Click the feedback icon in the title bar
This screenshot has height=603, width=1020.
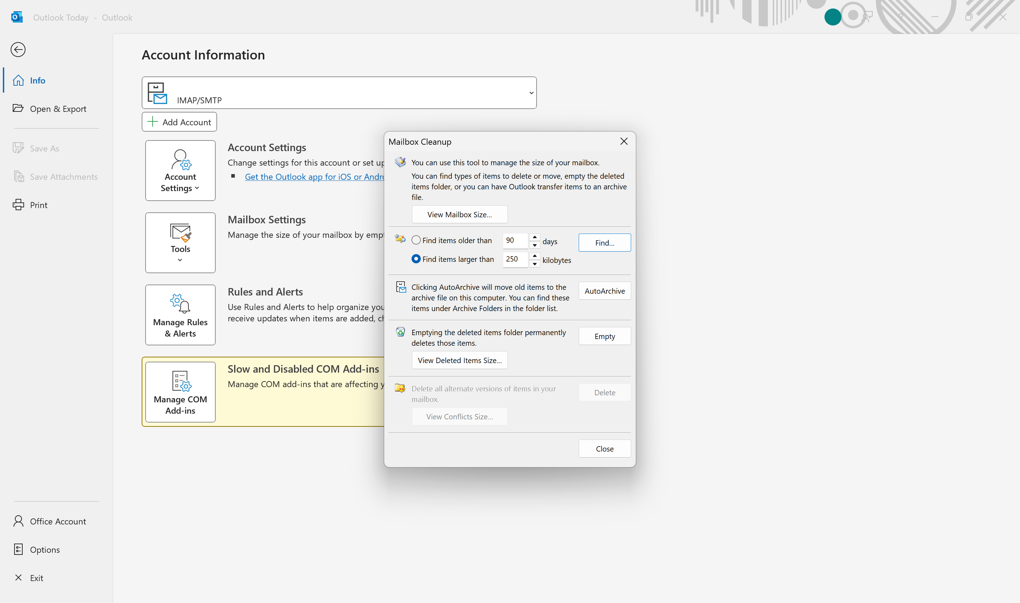867,17
